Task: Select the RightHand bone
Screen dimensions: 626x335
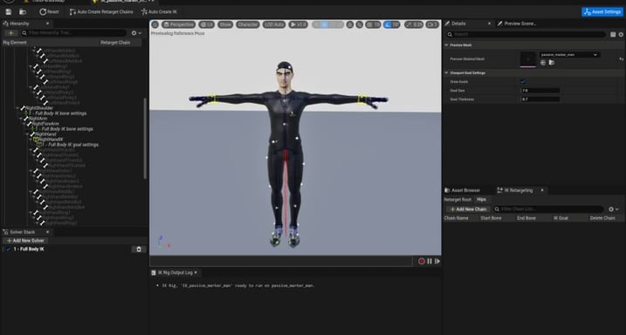Action: 45,134
